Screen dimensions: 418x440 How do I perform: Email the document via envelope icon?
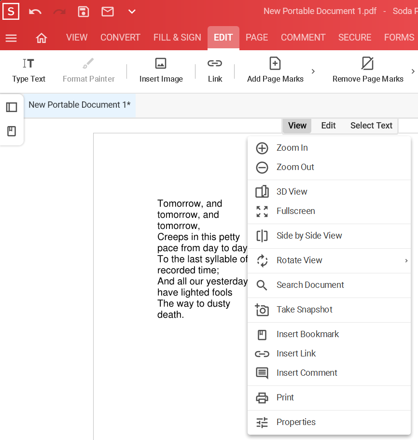107,12
